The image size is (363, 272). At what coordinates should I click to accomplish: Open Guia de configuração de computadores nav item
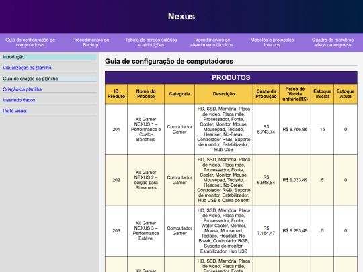(x=30, y=42)
